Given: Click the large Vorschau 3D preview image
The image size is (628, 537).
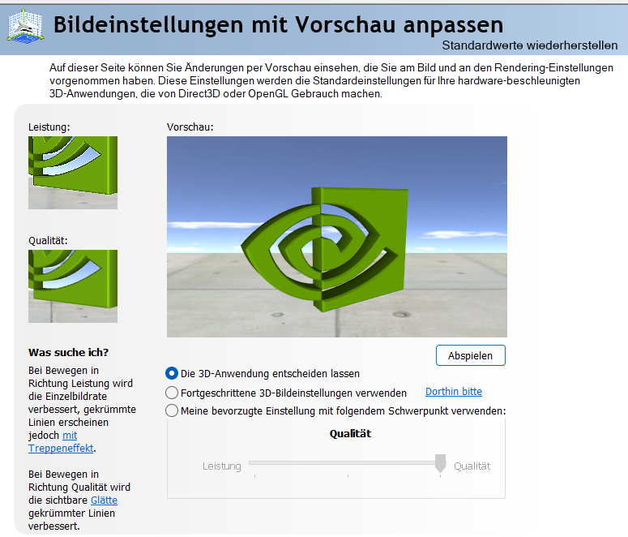Looking at the screenshot, I should pos(337,237).
